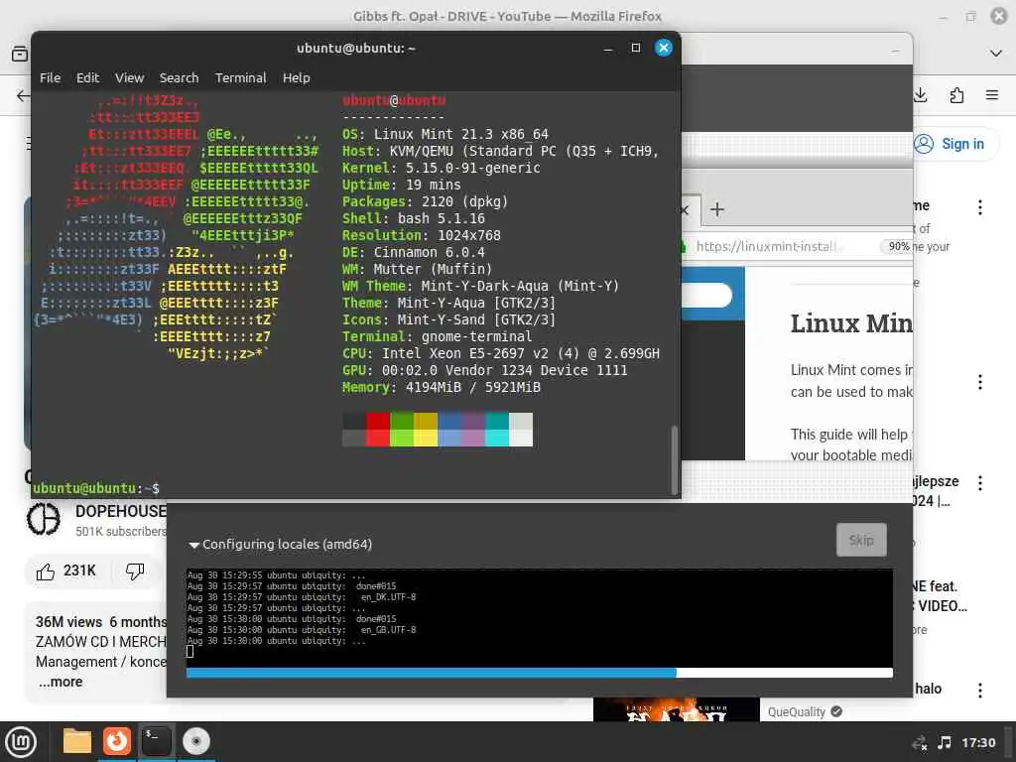Click the Linux Mint page heading
Viewport: 1016px width, 762px height.
coord(850,322)
